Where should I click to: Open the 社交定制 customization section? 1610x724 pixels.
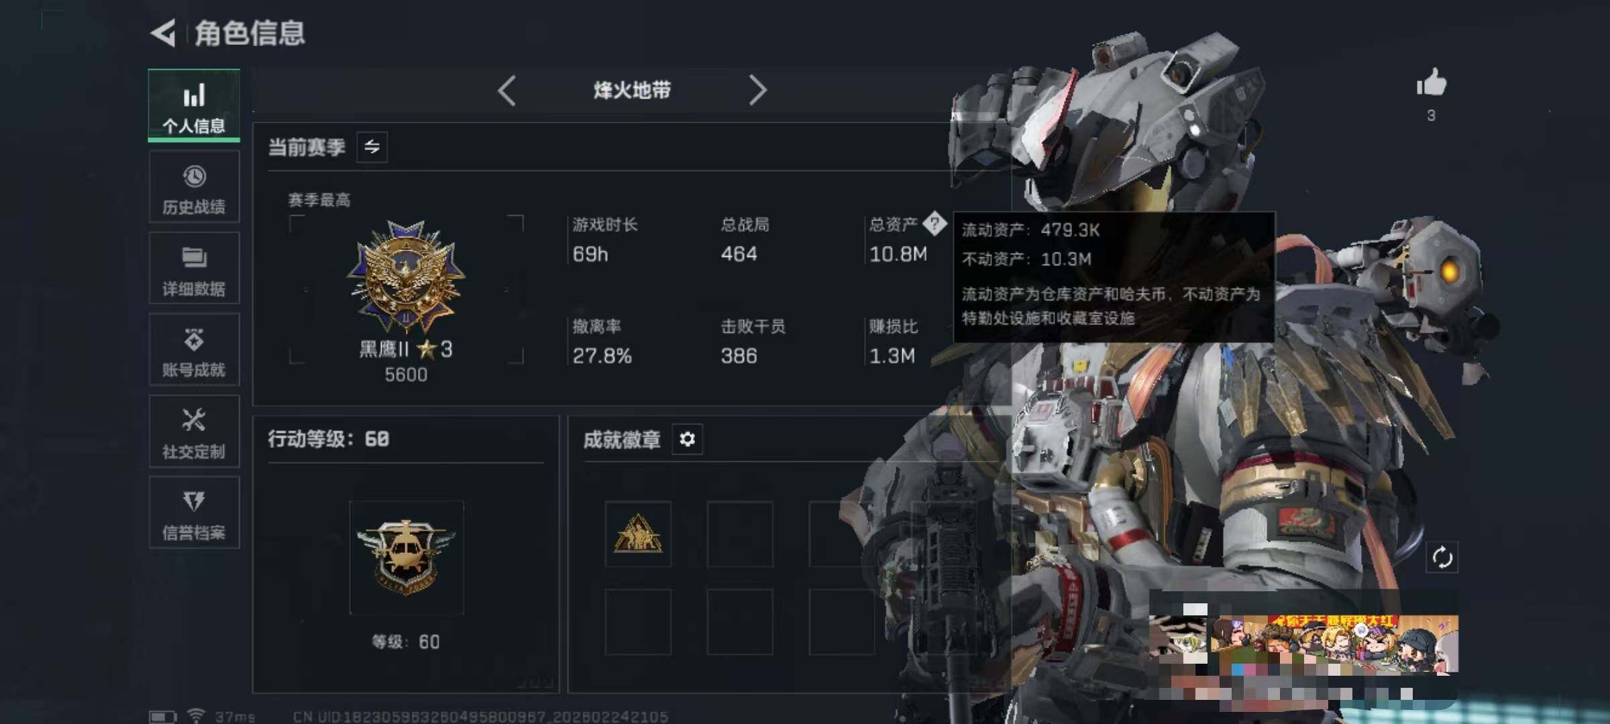point(194,431)
